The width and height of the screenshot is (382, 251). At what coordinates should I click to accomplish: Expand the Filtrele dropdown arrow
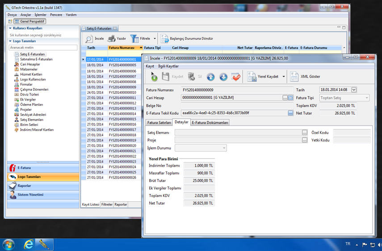click(155, 39)
